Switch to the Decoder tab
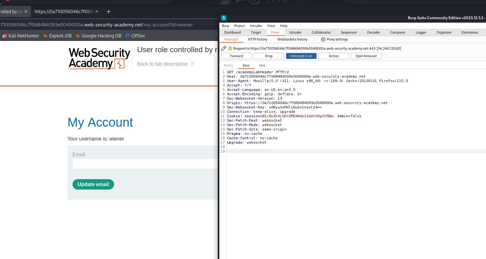 (x=373, y=32)
